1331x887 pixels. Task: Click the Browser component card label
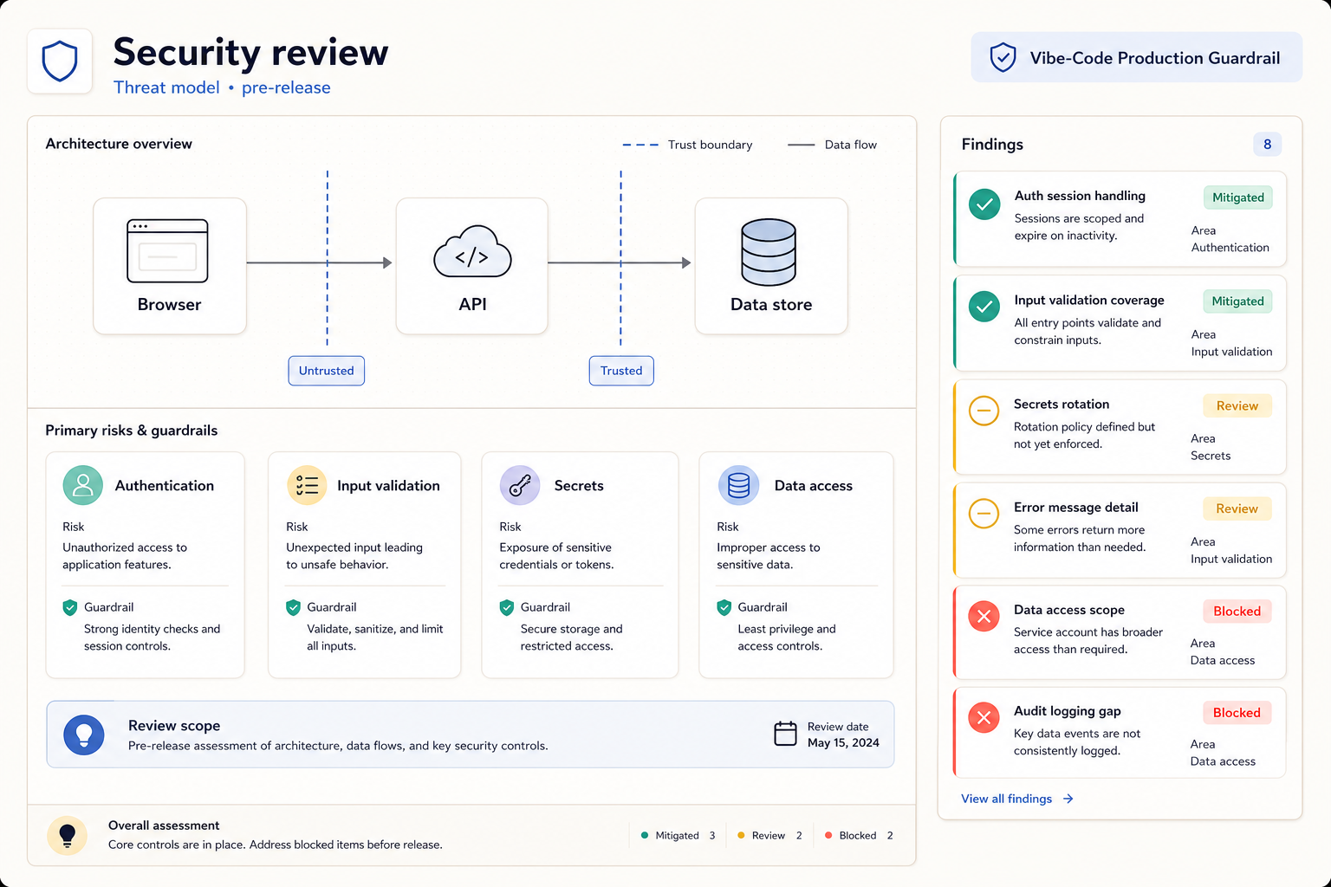click(x=169, y=305)
